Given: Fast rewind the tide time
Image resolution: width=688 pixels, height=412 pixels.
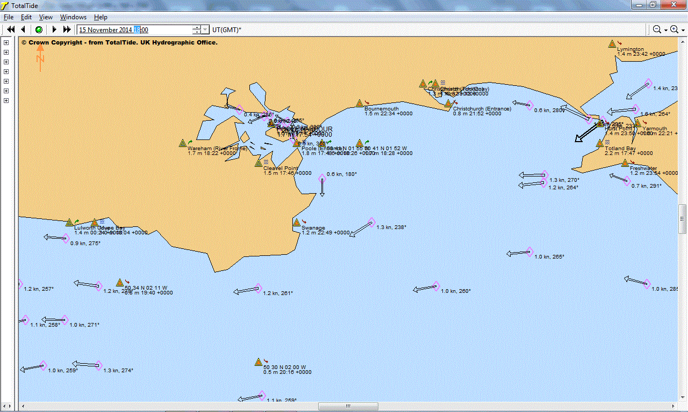Looking at the screenshot, I should point(10,30).
